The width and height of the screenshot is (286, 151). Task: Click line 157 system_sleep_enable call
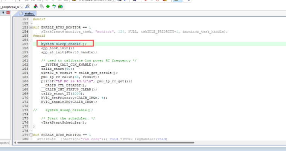[64, 44]
